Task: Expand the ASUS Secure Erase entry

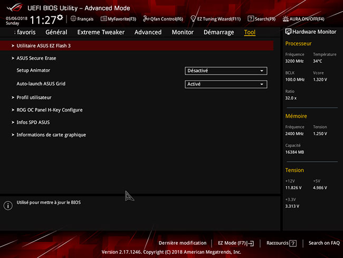Action: (36, 58)
